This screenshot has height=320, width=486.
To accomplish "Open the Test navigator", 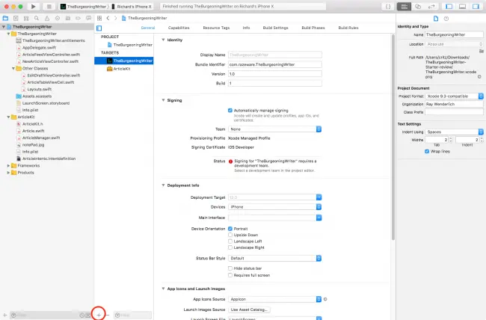I will pyautogui.click(x=58, y=18).
